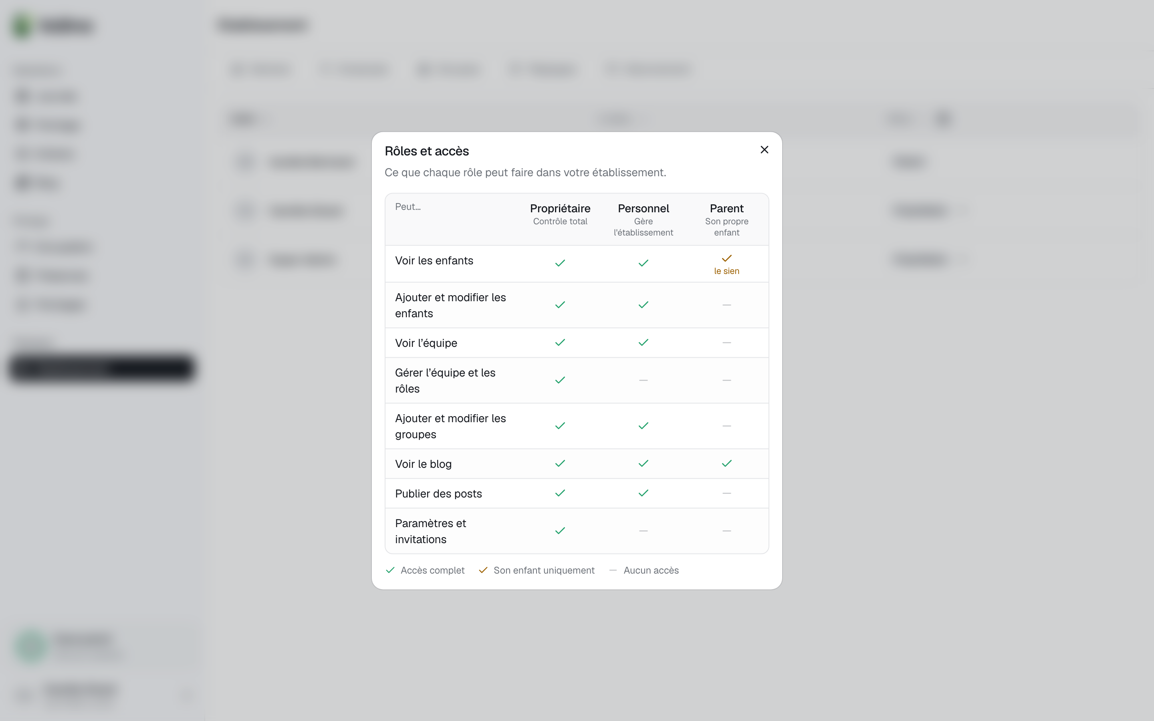Click the Ajouter et modifier les enfants label
The image size is (1154, 721).
click(x=450, y=305)
